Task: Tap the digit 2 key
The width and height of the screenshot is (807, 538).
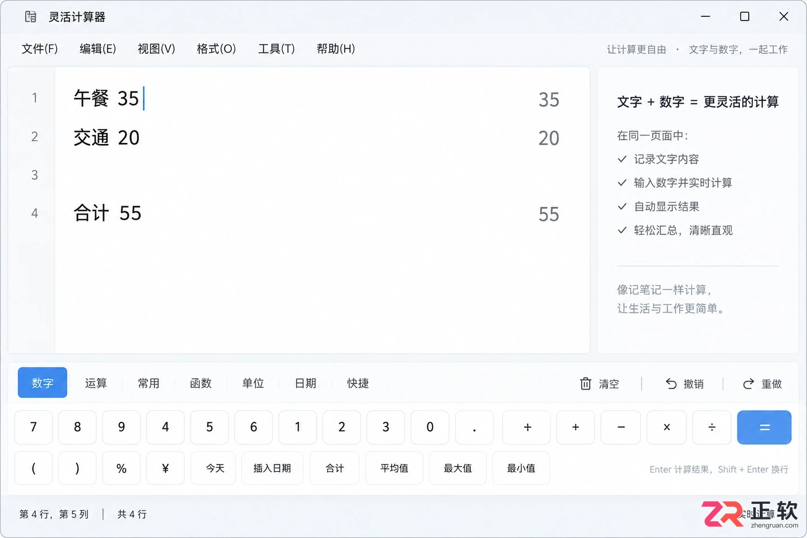Action: point(342,427)
